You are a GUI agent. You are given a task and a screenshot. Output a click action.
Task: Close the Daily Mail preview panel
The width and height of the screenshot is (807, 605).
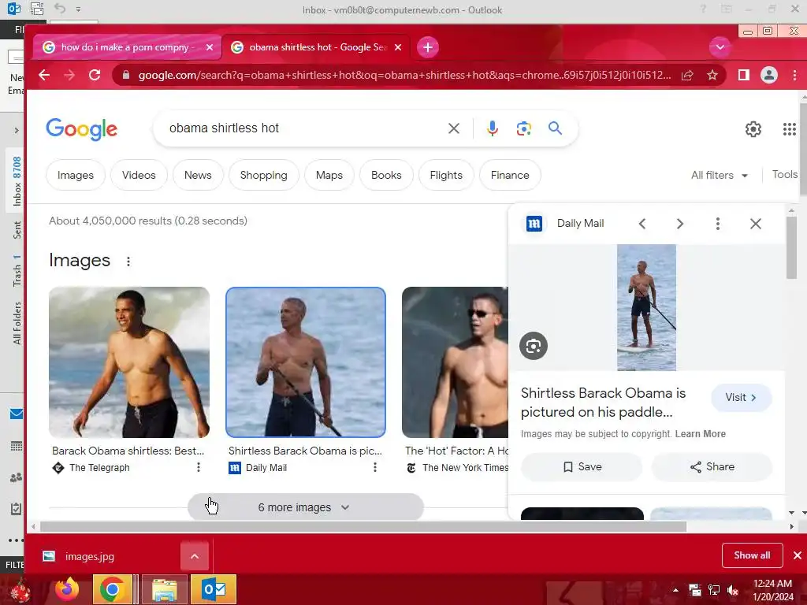click(756, 224)
